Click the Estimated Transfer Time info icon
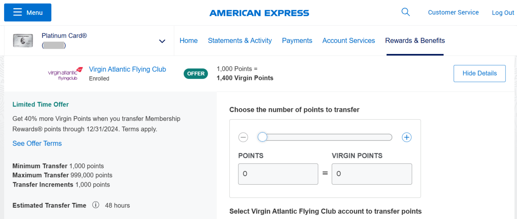Image resolution: width=517 pixels, height=219 pixels. point(96,205)
